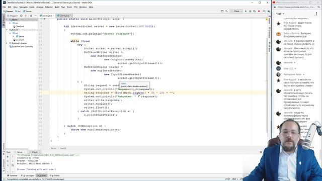Expand the Server class node

coord(14,37)
